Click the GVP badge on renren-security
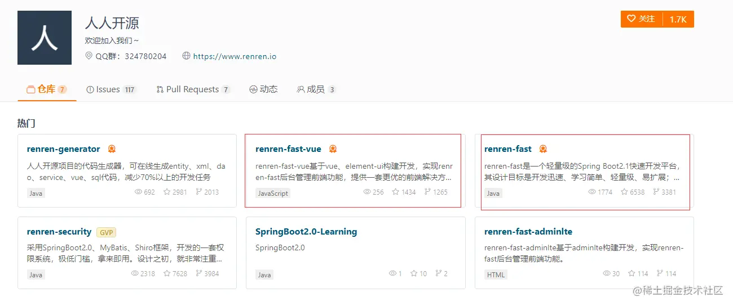Image resolution: width=733 pixels, height=306 pixels. point(106,232)
